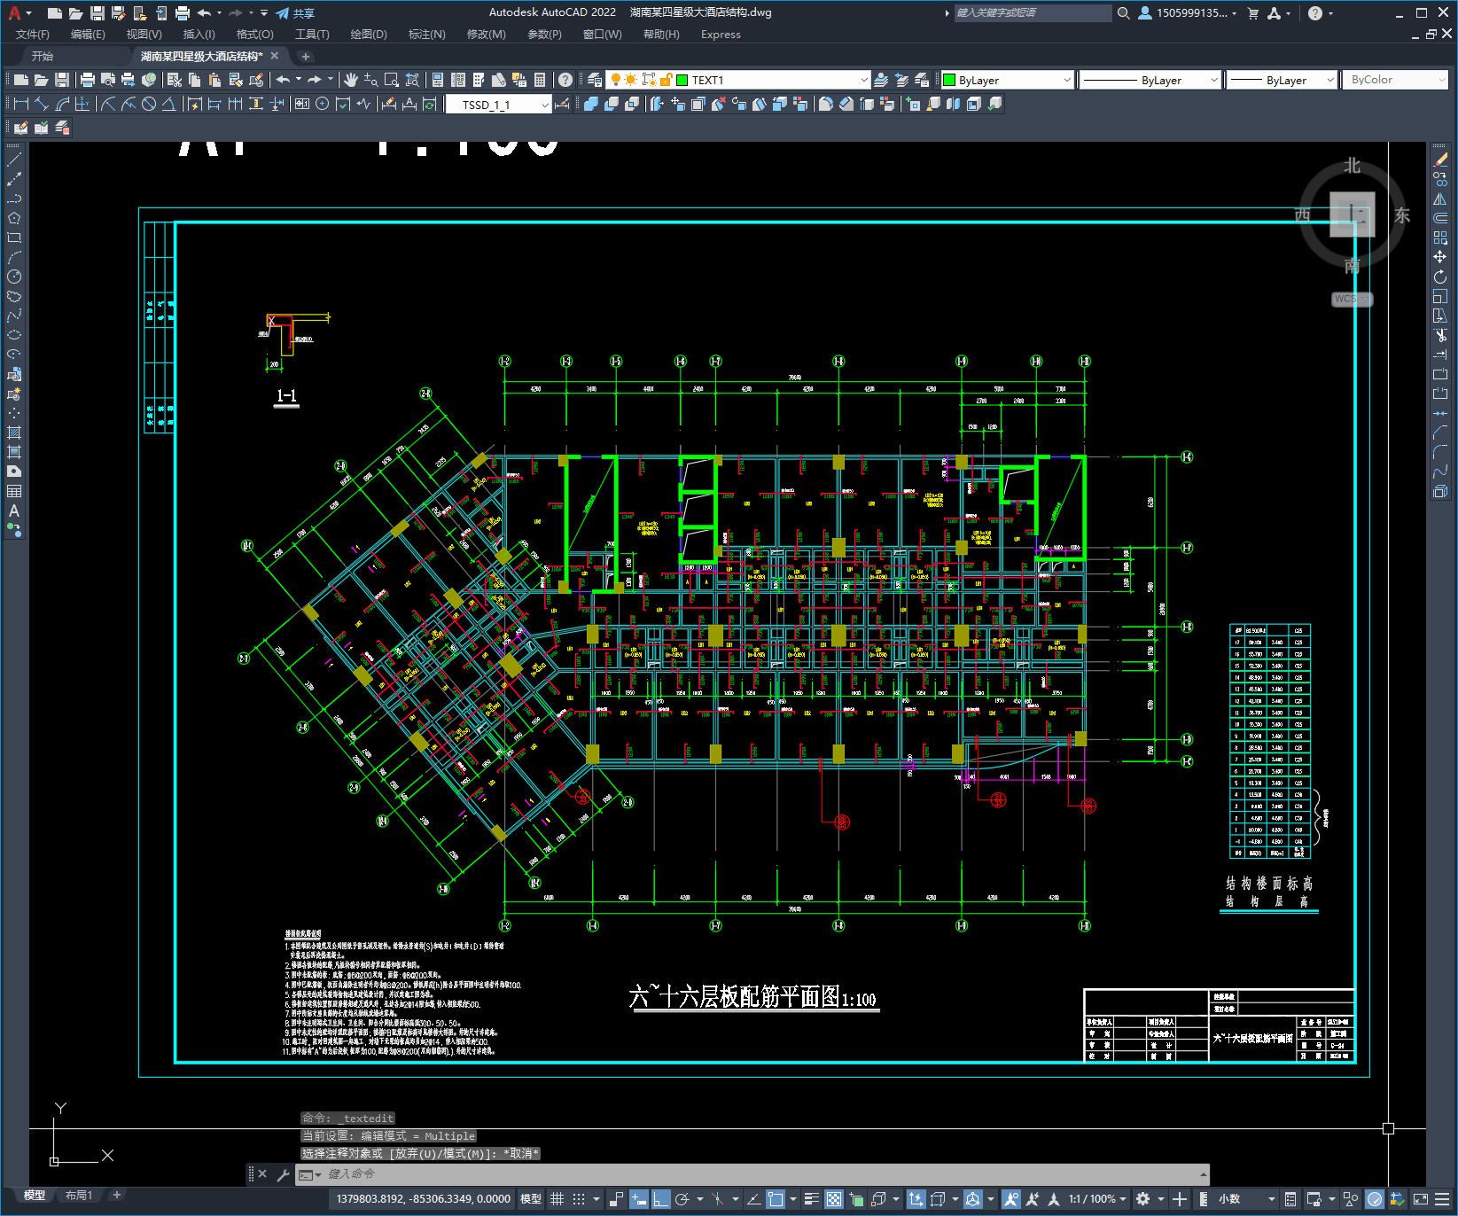Screen dimensions: 1458x1216
Task: Open the QuickCalc calculator icon
Action: tap(540, 80)
